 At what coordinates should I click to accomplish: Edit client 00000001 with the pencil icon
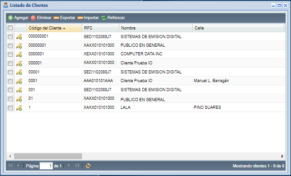click(x=19, y=46)
